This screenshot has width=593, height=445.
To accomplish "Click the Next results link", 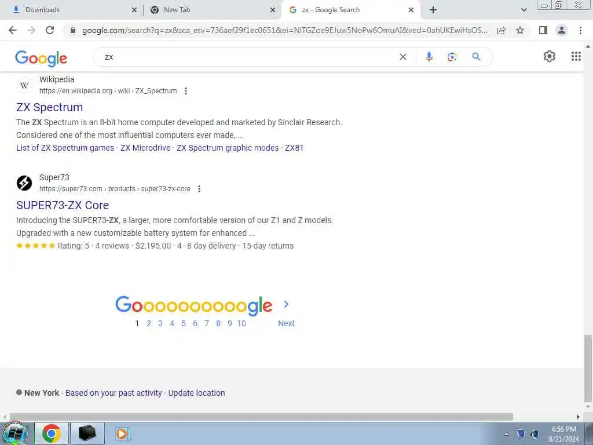I will click(x=286, y=323).
